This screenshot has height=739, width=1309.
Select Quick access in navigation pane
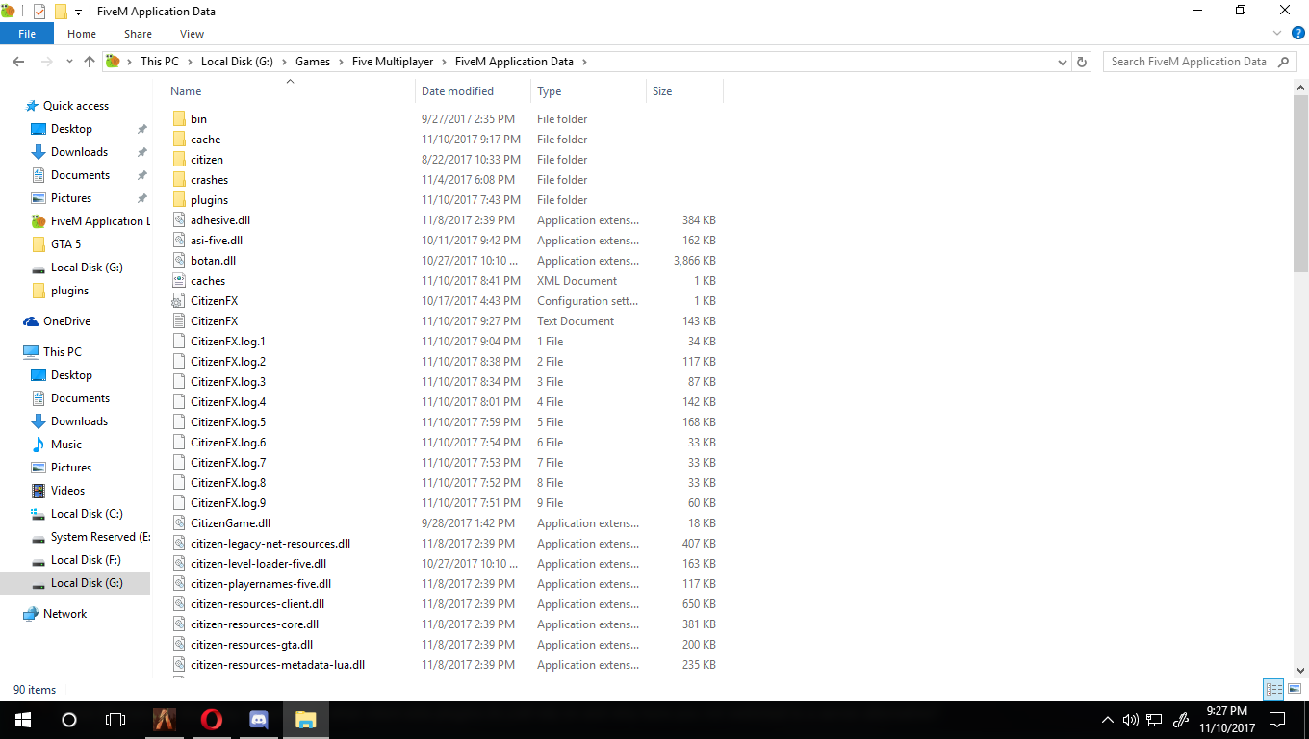[76, 106]
